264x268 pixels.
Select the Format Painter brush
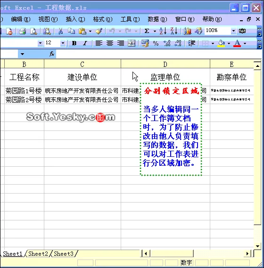pyautogui.click(x=99, y=31)
